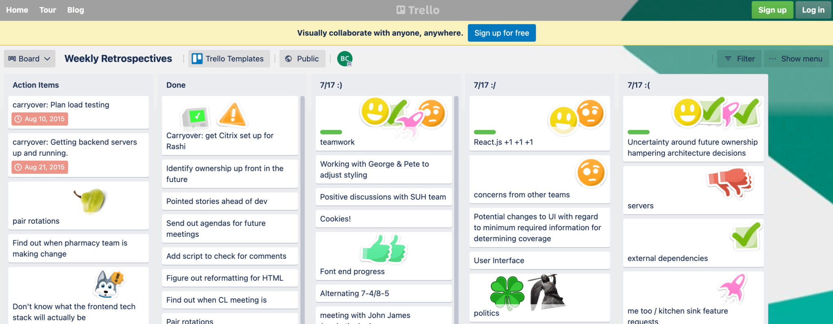
Task: Click the Sign up for free button
Action: pyautogui.click(x=502, y=33)
